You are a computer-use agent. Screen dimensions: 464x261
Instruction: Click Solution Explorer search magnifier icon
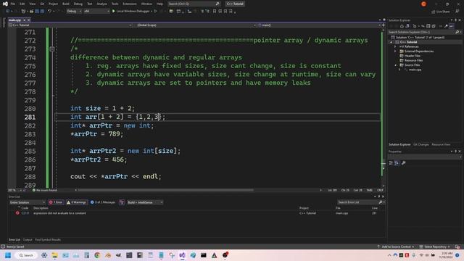tap(457, 32)
